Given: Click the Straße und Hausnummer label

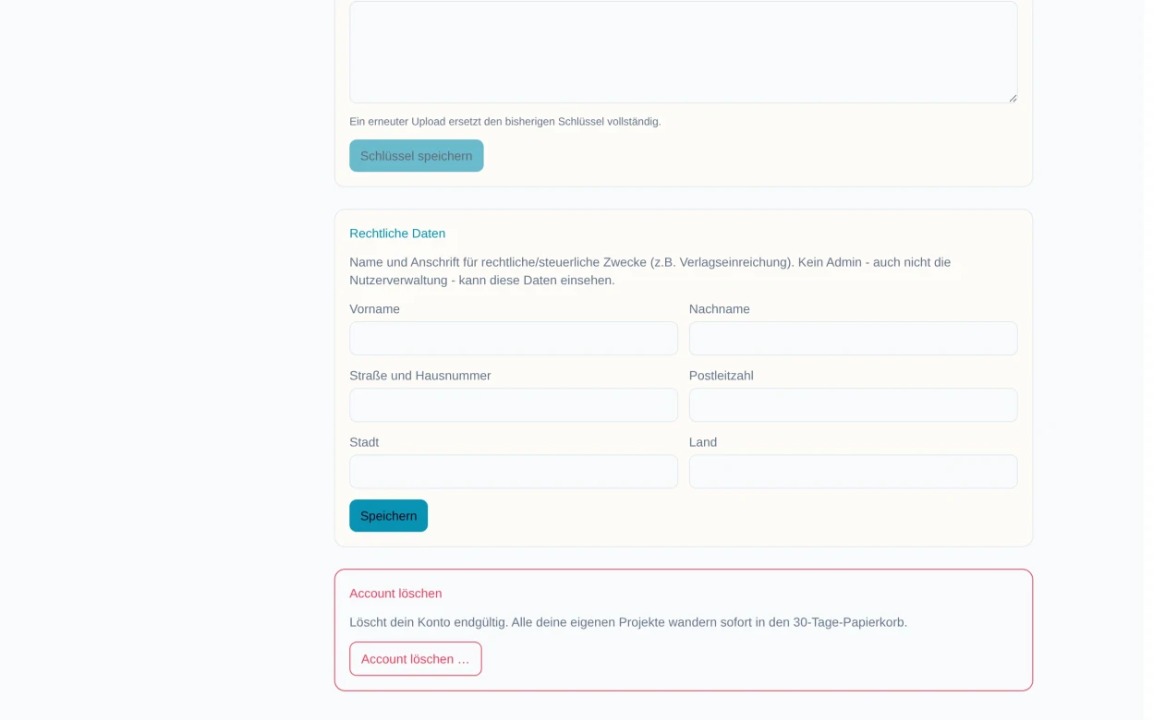Looking at the screenshot, I should 420,376.
